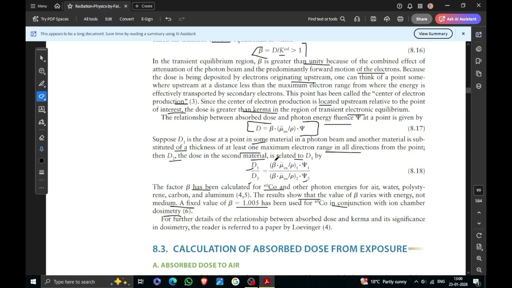Click the vertical document scrollbar thumb
The image size is (512, 288).
coord(468,90)
